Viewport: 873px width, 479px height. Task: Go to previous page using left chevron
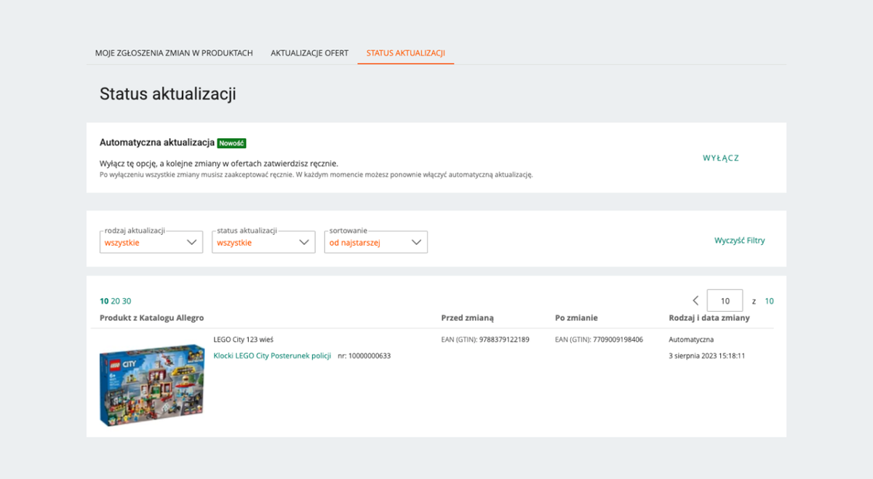pos(695,301)
